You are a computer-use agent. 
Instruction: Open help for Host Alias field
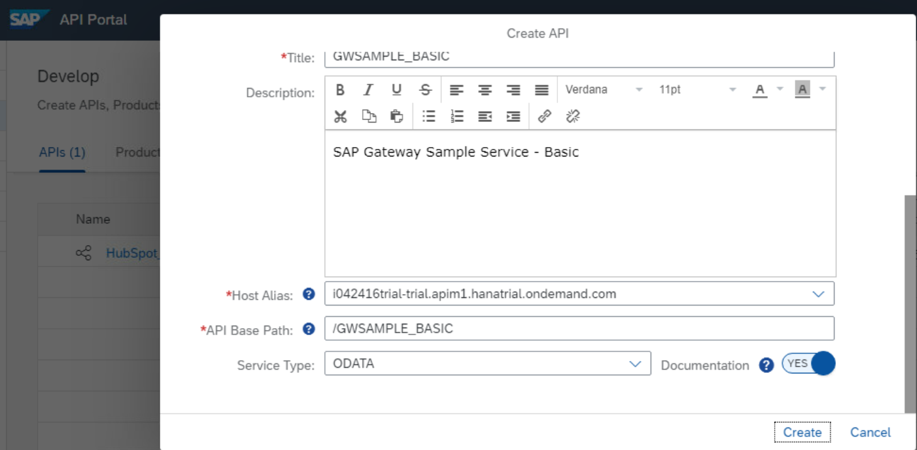[309, 294]
